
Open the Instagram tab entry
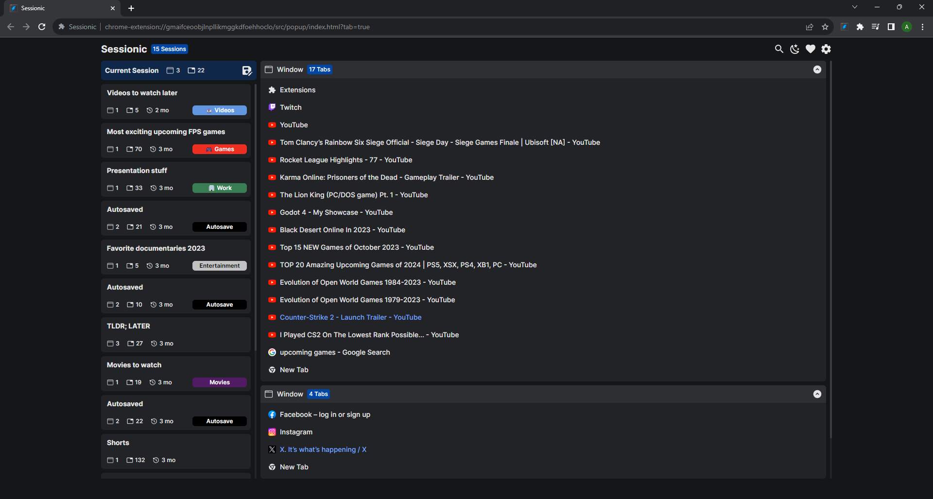296,432
